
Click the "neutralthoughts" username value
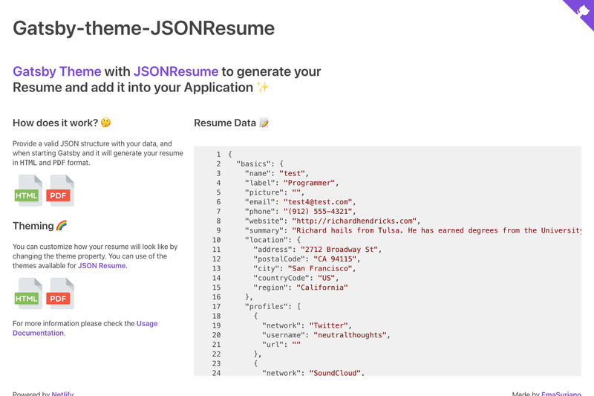[350, 335]
